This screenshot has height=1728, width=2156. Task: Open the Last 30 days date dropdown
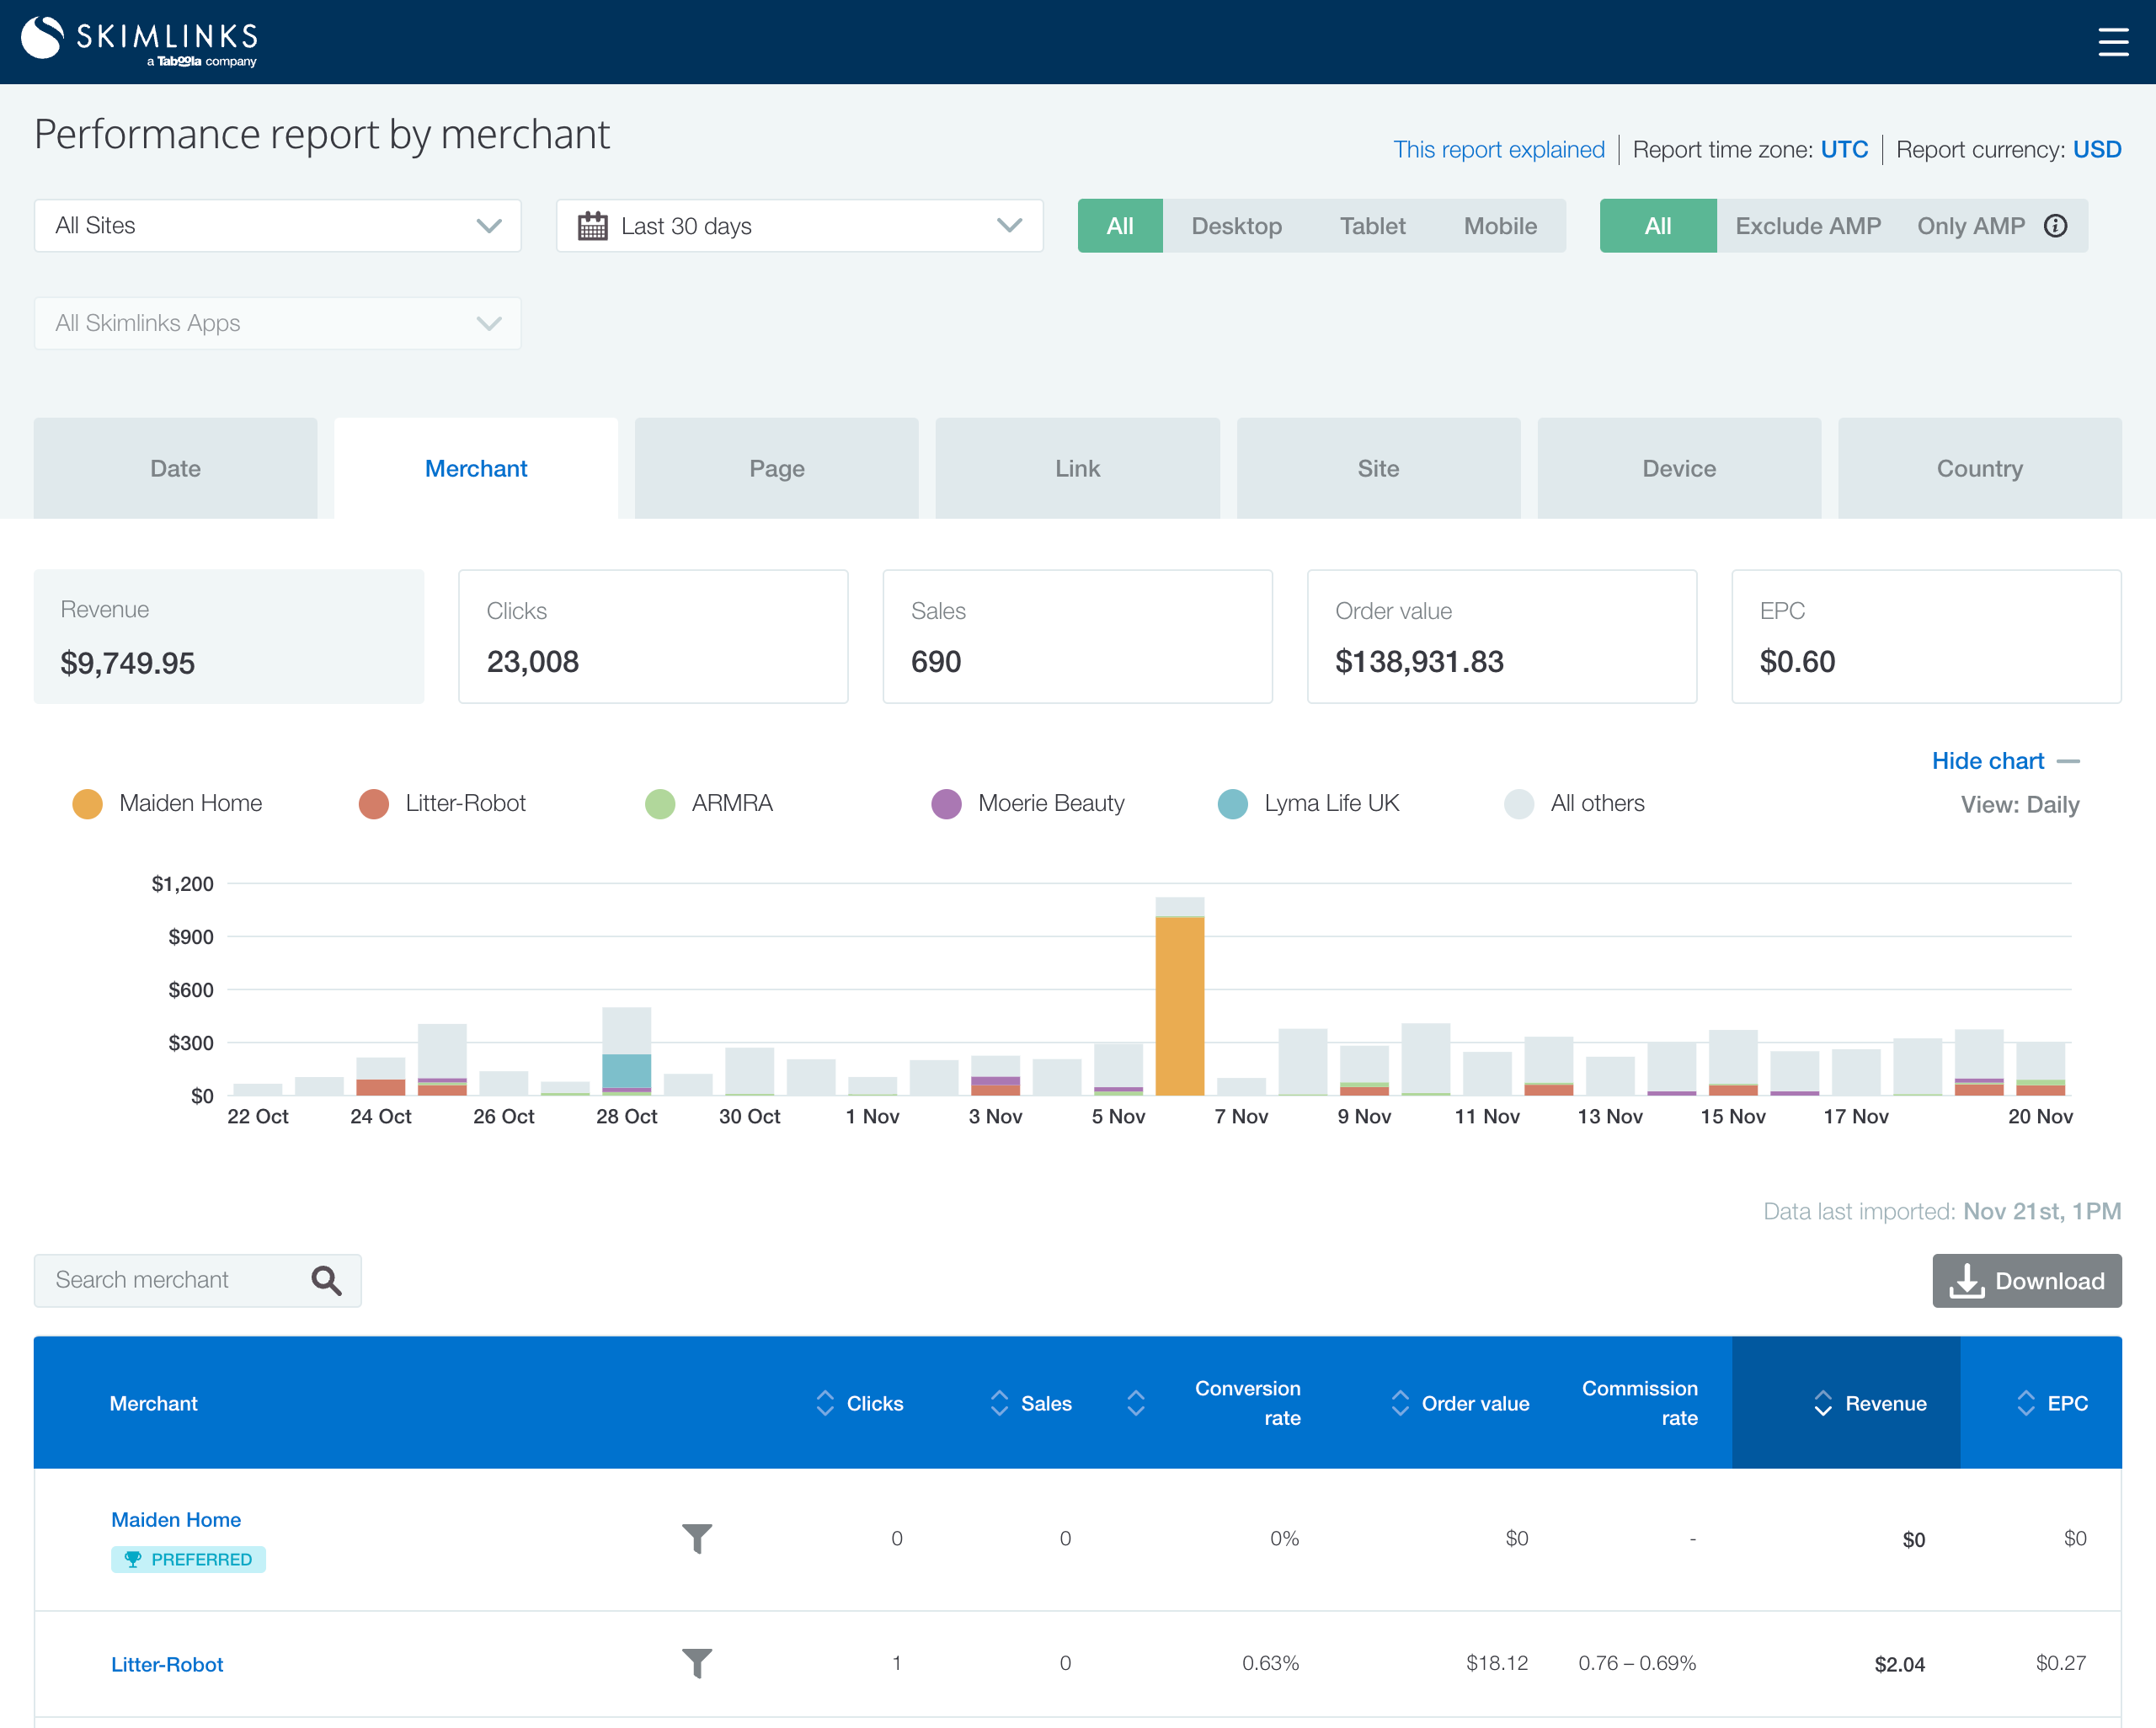point(800,226)
